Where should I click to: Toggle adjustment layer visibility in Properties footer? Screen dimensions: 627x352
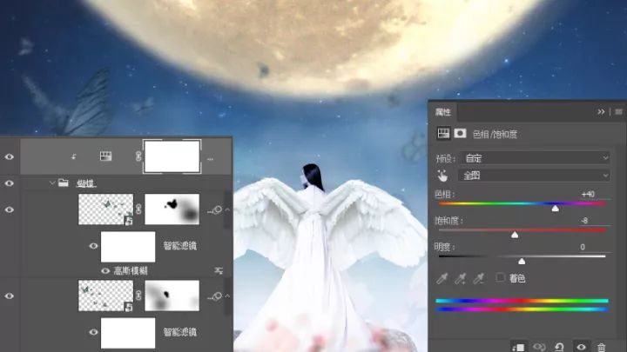coord(581,347)
